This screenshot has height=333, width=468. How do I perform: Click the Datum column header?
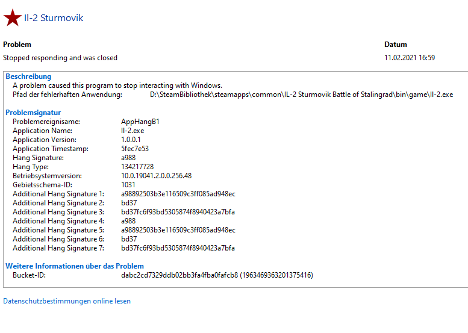tap(396, 45)
